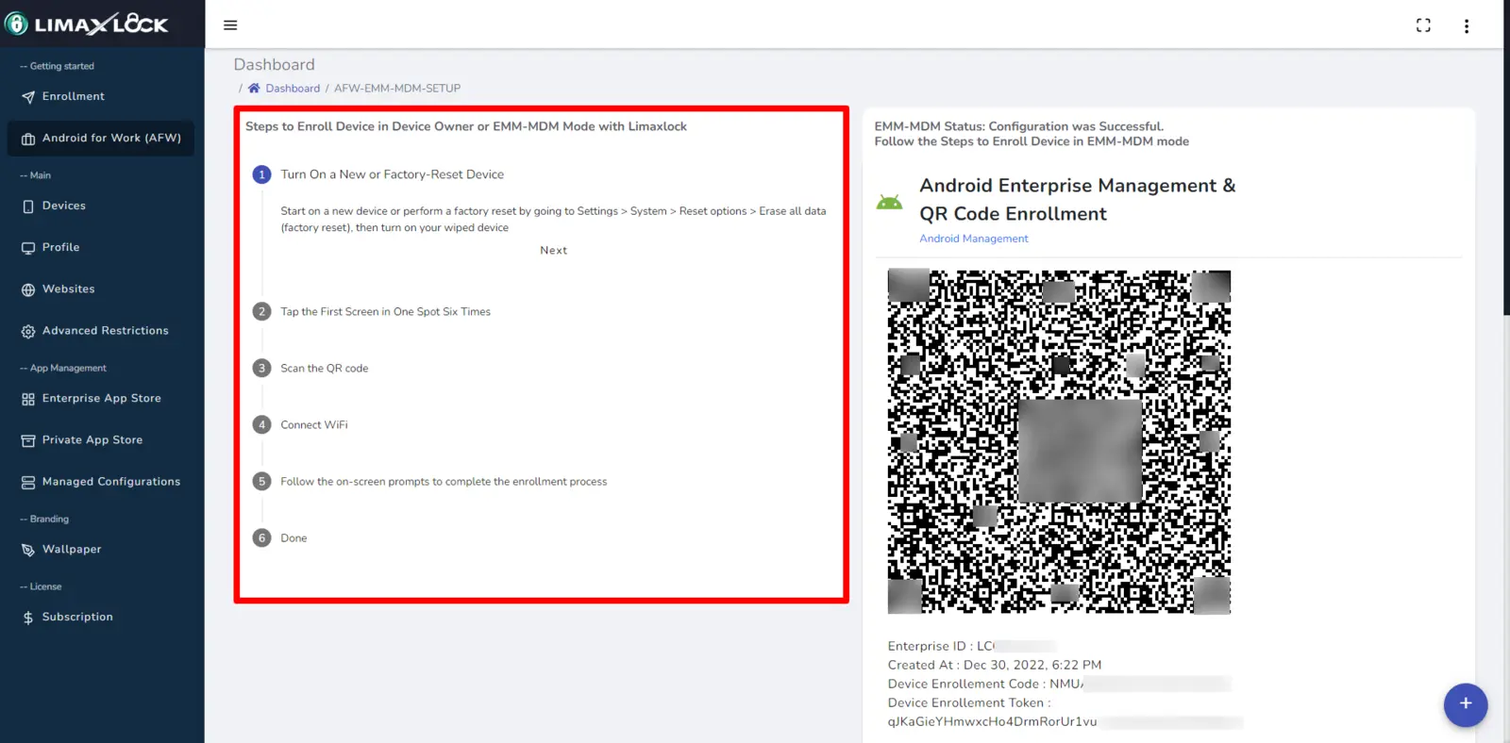The width and height of the screenshot is (1510, 743).
Task: Click the Android for Work briefcase icon
Action: [28, 139]
